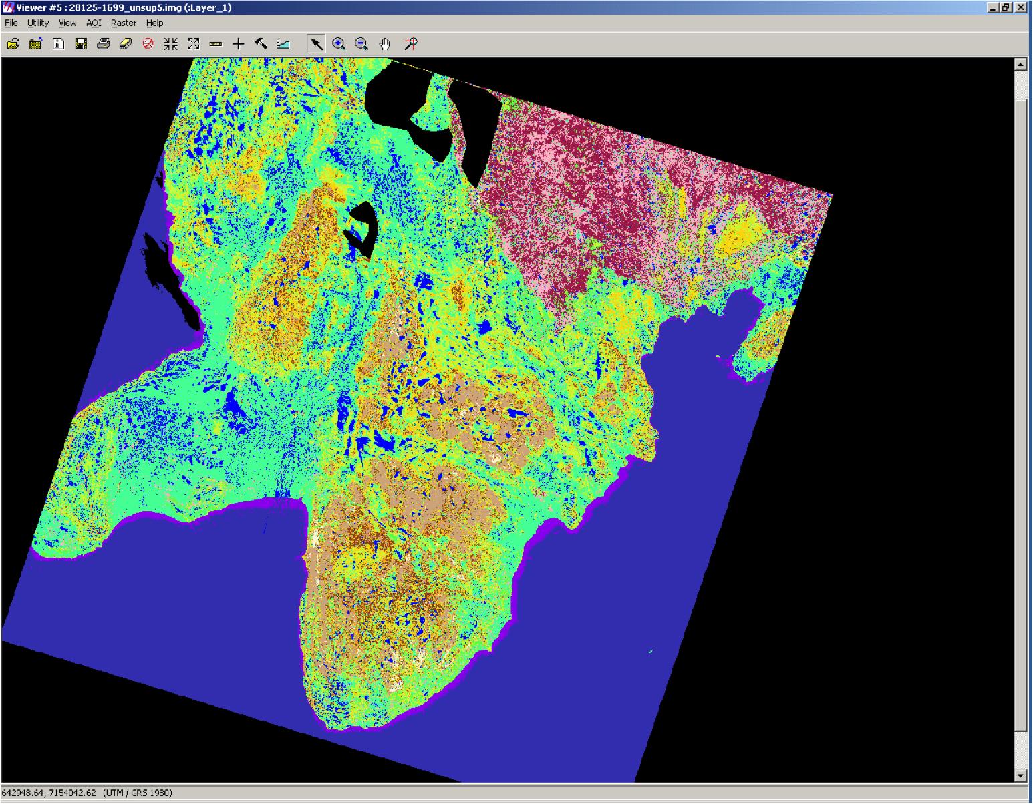Select the arrow pointer tool

[316, 44]
